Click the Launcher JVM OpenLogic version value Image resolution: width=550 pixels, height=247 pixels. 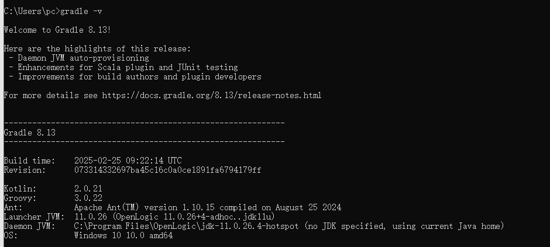[x=167, y=217]
